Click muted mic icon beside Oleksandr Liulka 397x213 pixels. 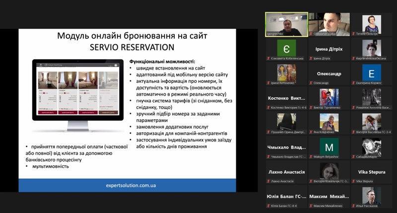coord(311,34)
